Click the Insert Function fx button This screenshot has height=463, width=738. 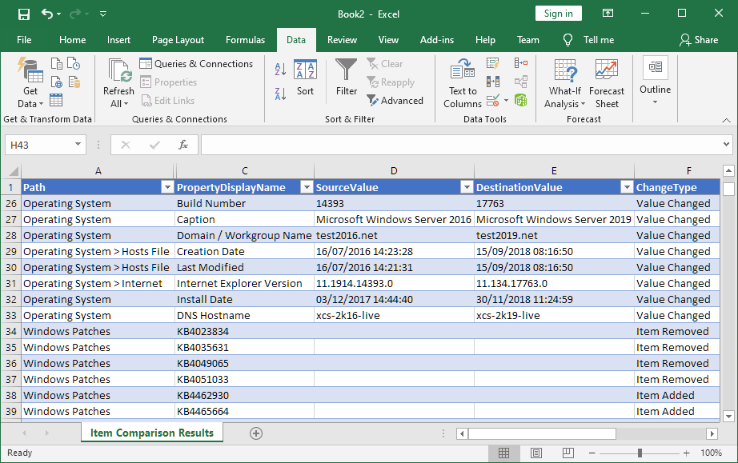[x=183, y=145]
